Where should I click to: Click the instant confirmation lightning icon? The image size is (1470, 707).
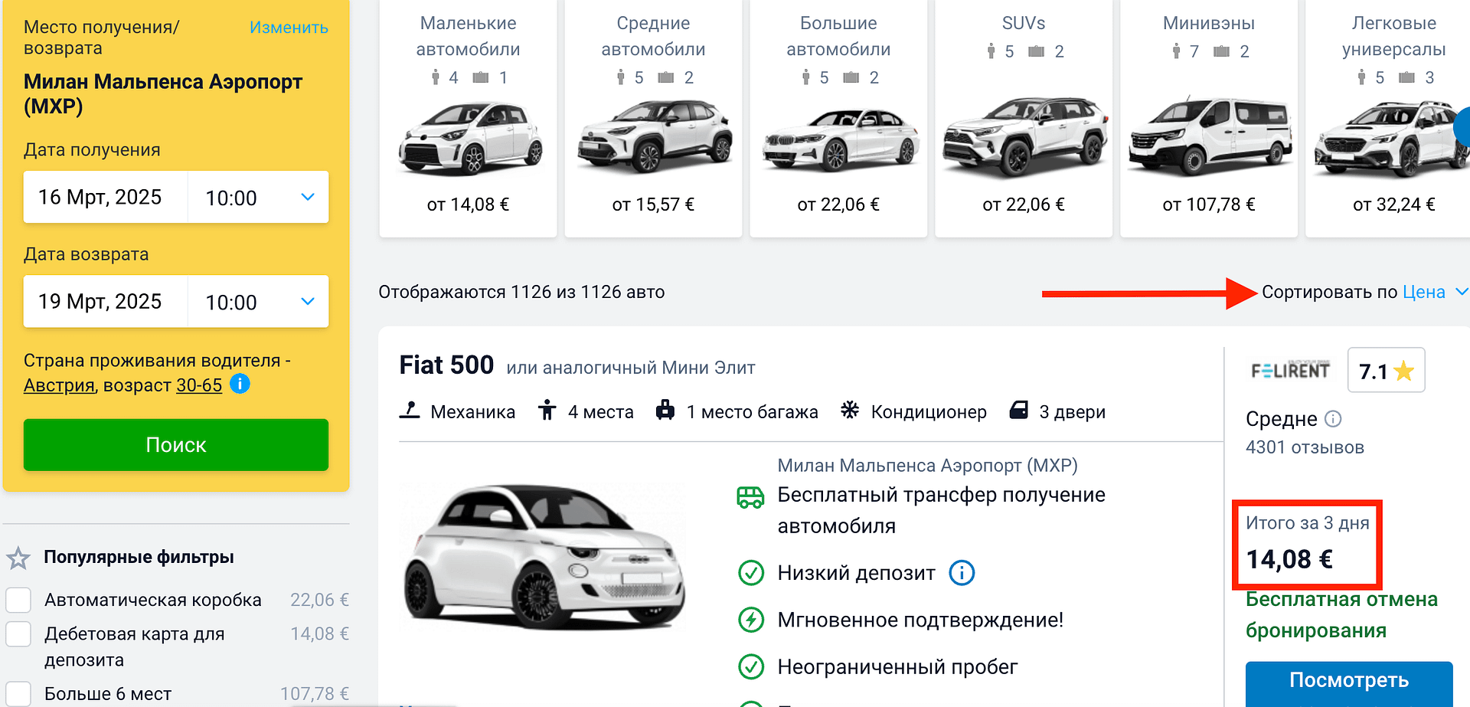750,620
